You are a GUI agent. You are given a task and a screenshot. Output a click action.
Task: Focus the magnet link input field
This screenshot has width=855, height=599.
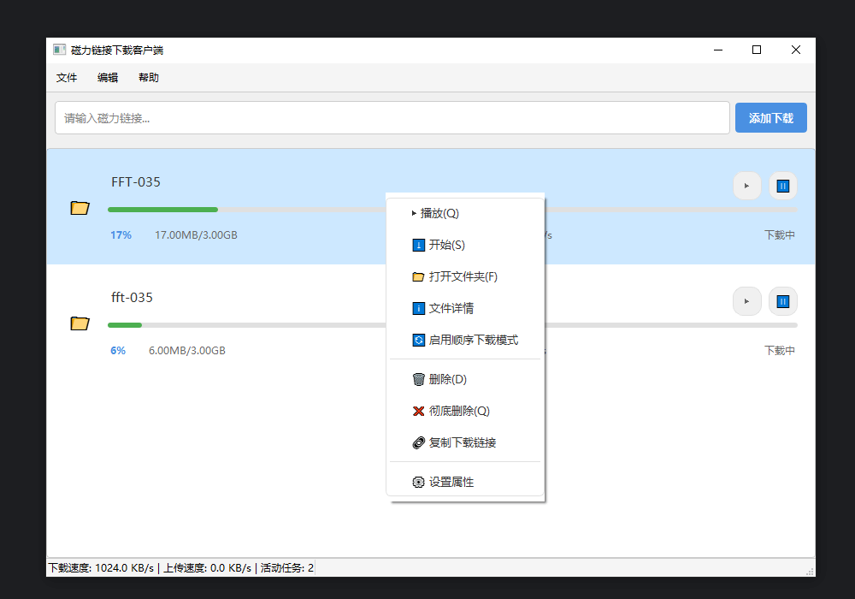(392, 118)
